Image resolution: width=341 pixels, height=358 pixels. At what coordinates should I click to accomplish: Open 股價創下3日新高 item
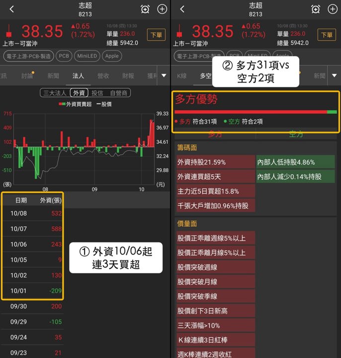(x=215, y=311)
